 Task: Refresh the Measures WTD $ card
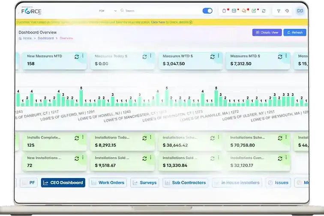[x=212, y=56]
